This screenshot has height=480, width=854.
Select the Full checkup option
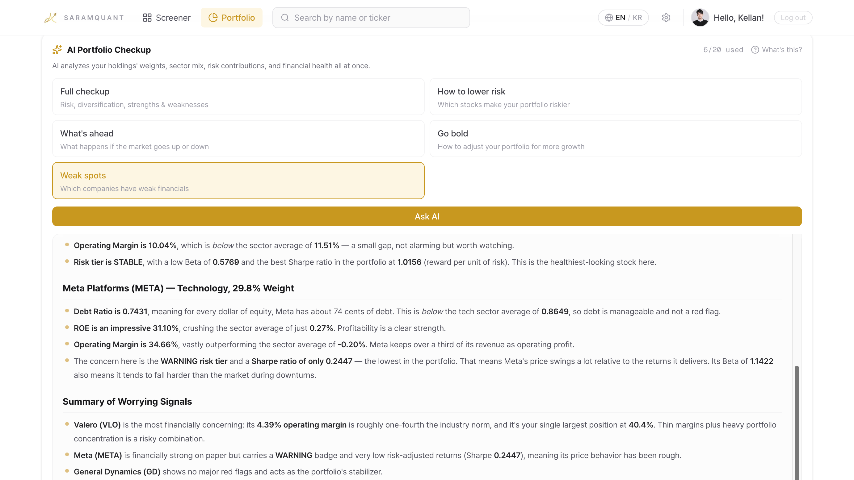coord(238,97)
